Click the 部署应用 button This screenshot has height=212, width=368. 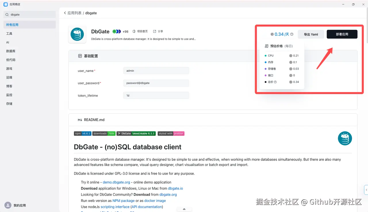click(x=342, y=34)
